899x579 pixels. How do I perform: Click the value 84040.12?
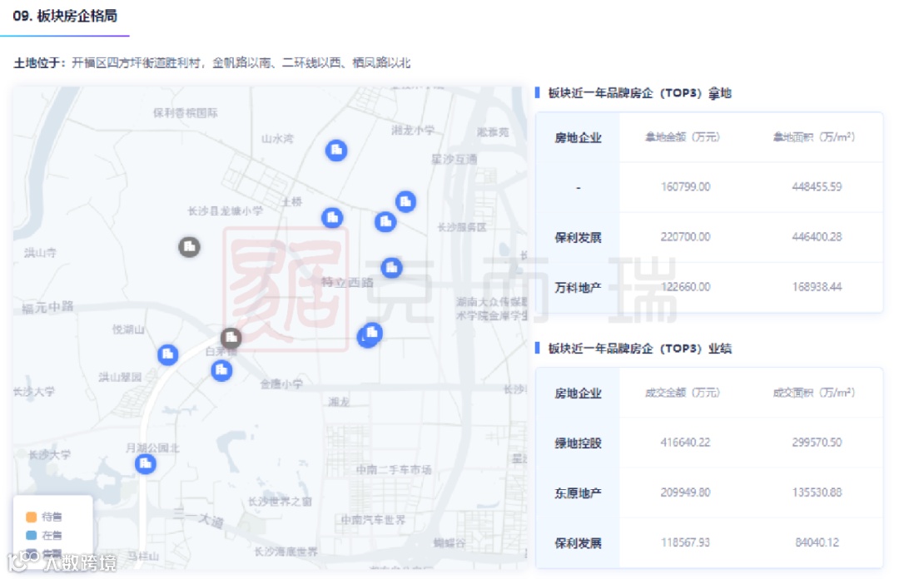click(x=817, y=542)
